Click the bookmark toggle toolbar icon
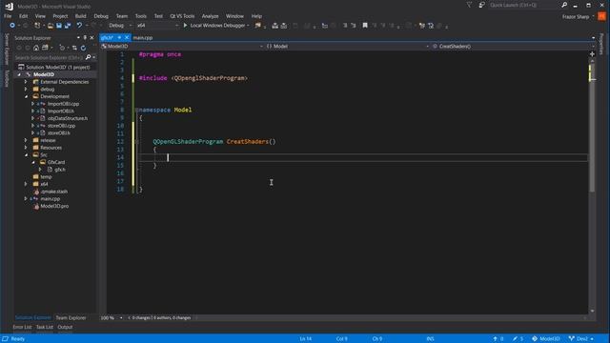 click(365, 26)
